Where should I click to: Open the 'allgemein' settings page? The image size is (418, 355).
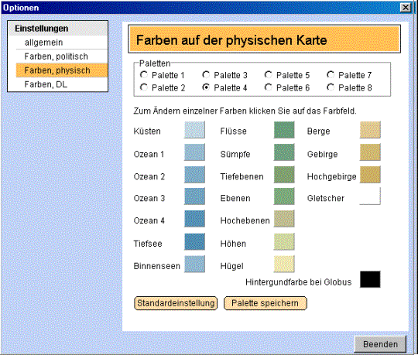(x=62, y=43)
